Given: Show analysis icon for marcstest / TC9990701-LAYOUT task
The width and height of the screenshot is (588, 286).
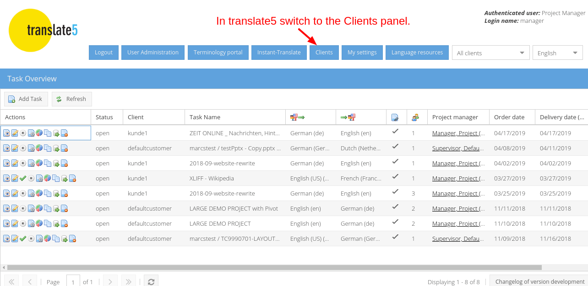Looking at the screenshot, I should click(48, 238).
